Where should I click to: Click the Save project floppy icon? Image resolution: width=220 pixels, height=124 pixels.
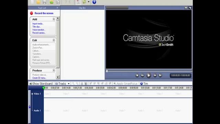click(x=45, y=2)
